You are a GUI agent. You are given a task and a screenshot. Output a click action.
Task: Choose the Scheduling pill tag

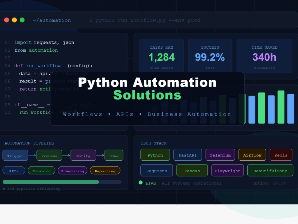pos(73,171)
